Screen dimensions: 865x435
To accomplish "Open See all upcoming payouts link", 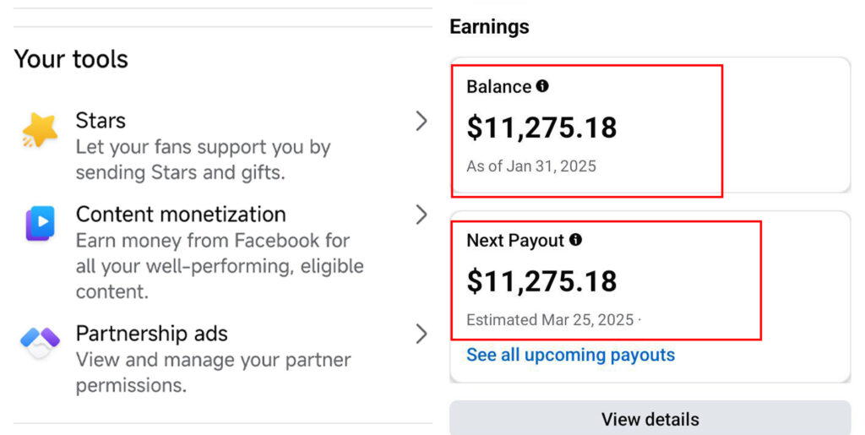I will pyautogui.click(x=570, y=355).
